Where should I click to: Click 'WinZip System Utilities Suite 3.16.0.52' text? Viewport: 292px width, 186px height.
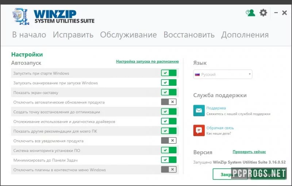click(249, 162)
